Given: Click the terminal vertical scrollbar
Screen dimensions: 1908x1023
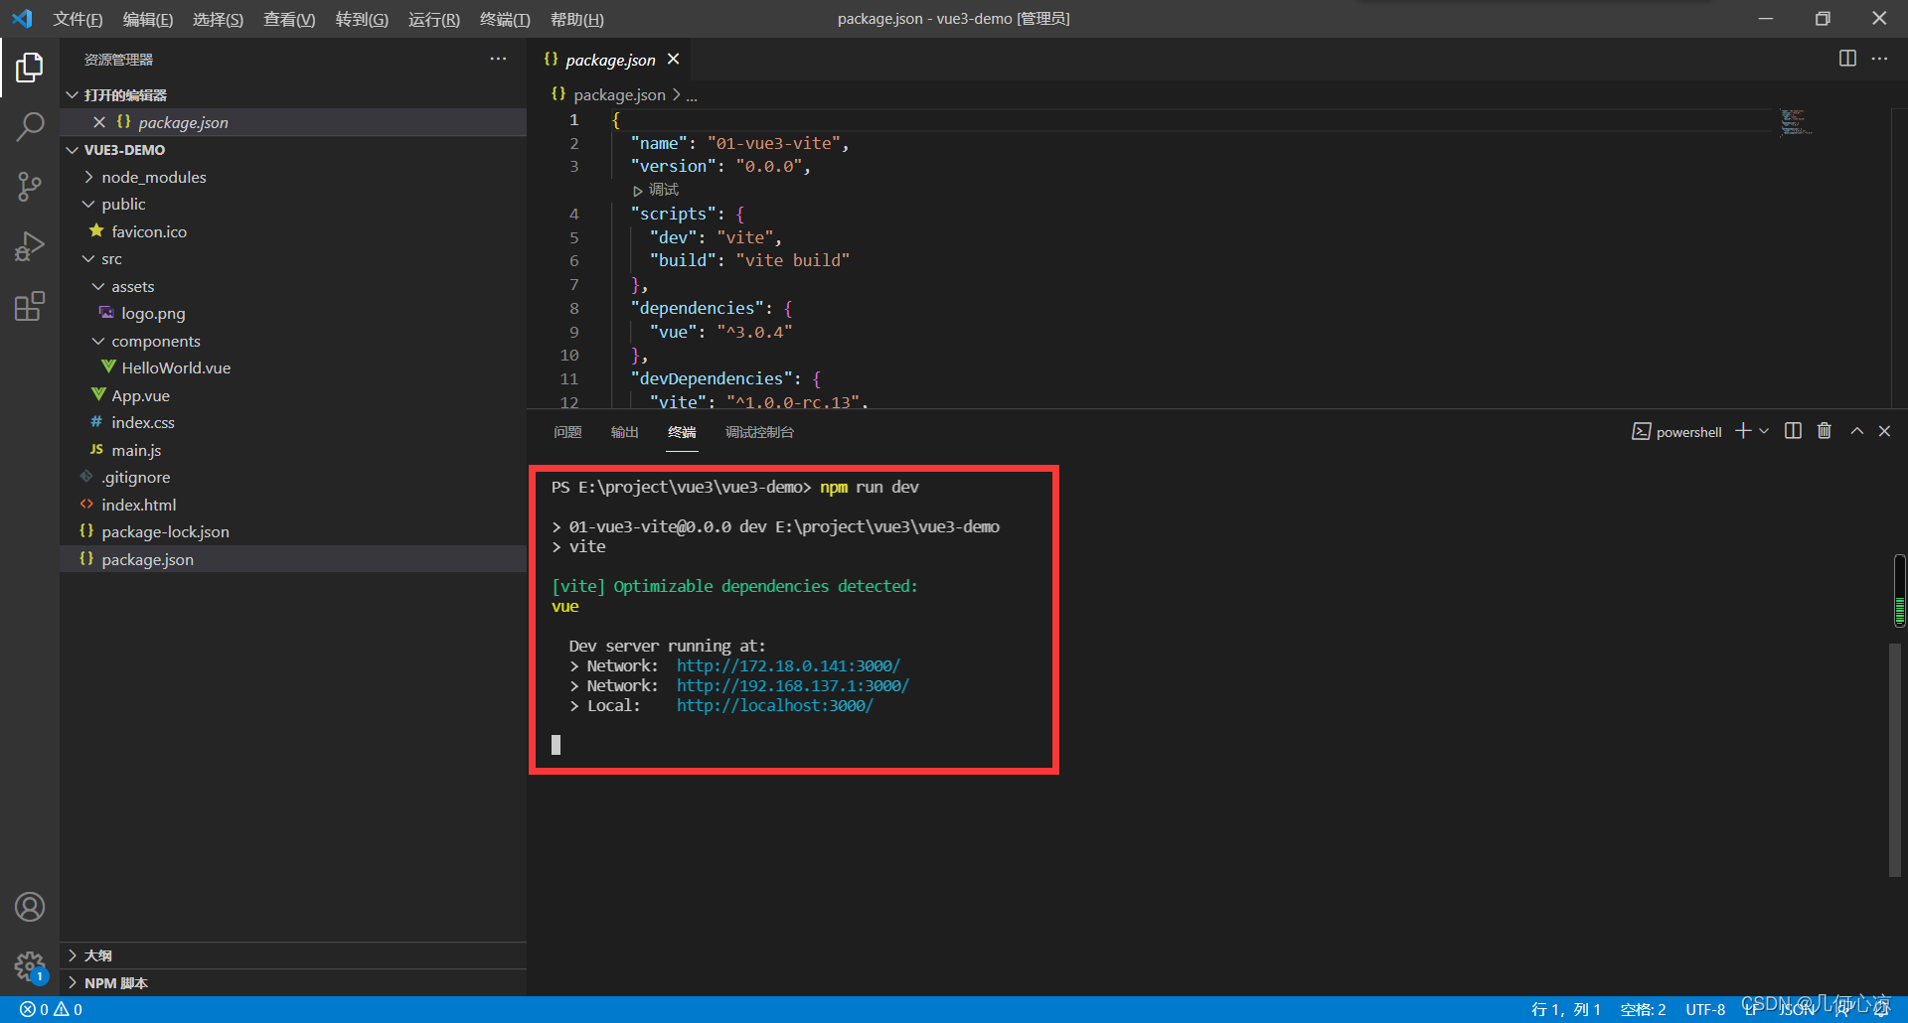Looking at the screenshot, I should [1894, 760].
